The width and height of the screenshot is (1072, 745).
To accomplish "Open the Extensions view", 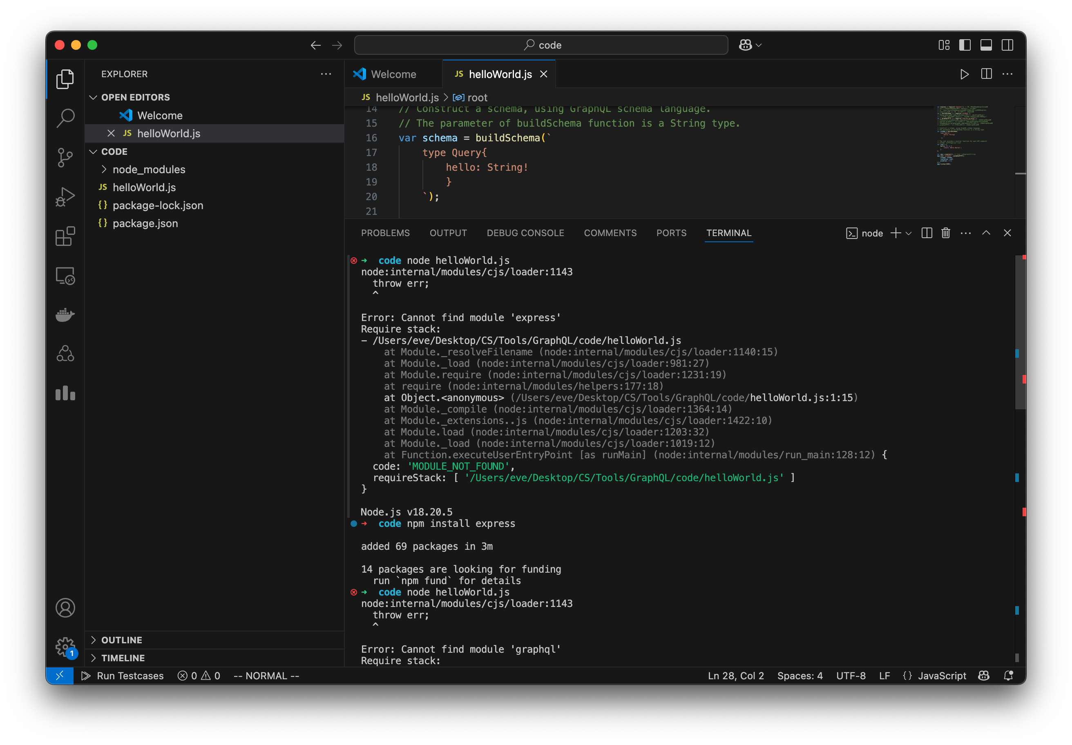I will coord(65,236).
